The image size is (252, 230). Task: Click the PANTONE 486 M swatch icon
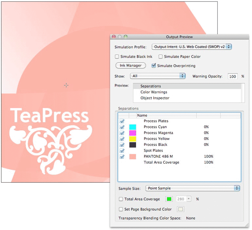point(132,156)
